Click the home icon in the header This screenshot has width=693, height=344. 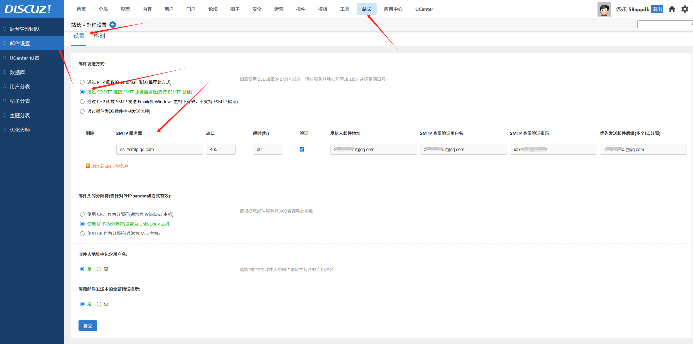coord(672,9)
